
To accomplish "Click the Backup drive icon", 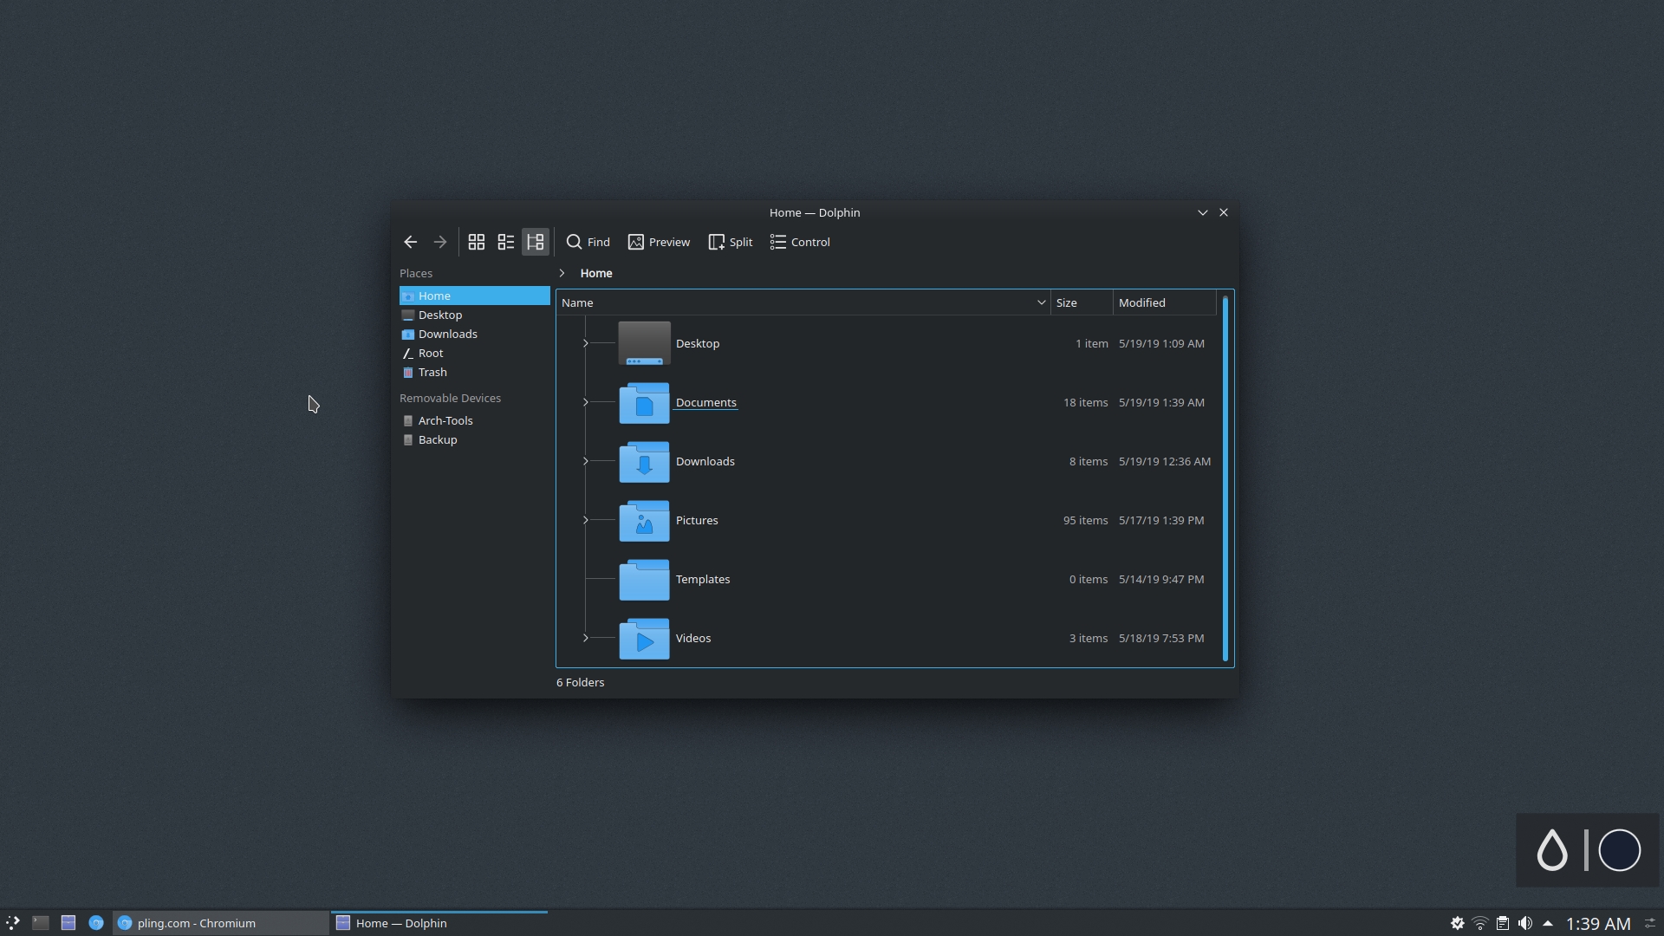I will [x=408, y=439].
